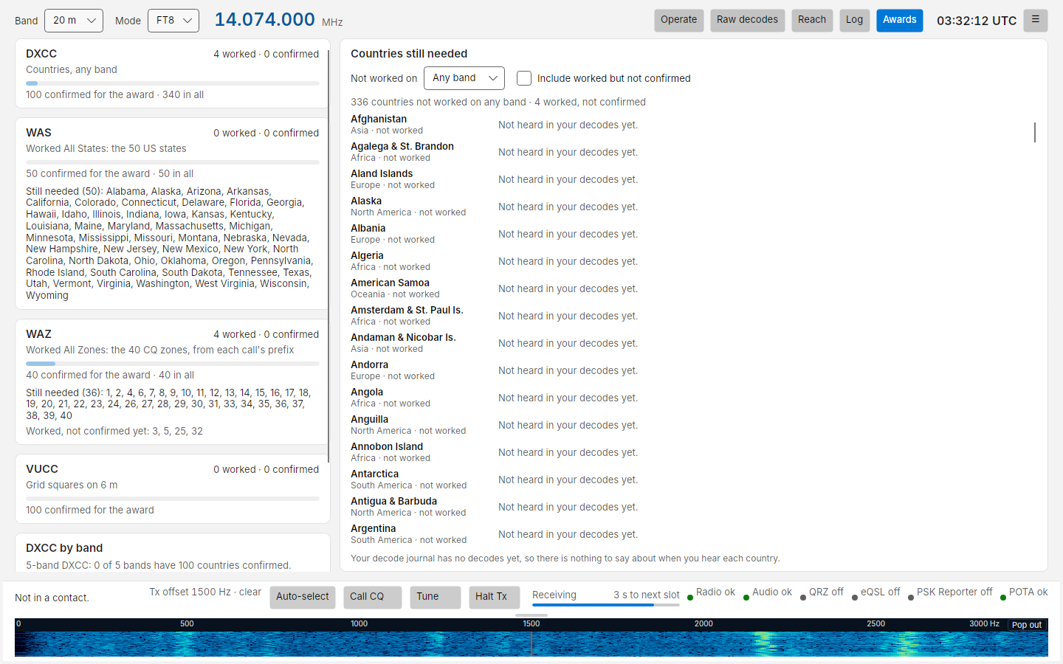
Task: Open the hamburger menu icon
Action: tap(1036, 20)
